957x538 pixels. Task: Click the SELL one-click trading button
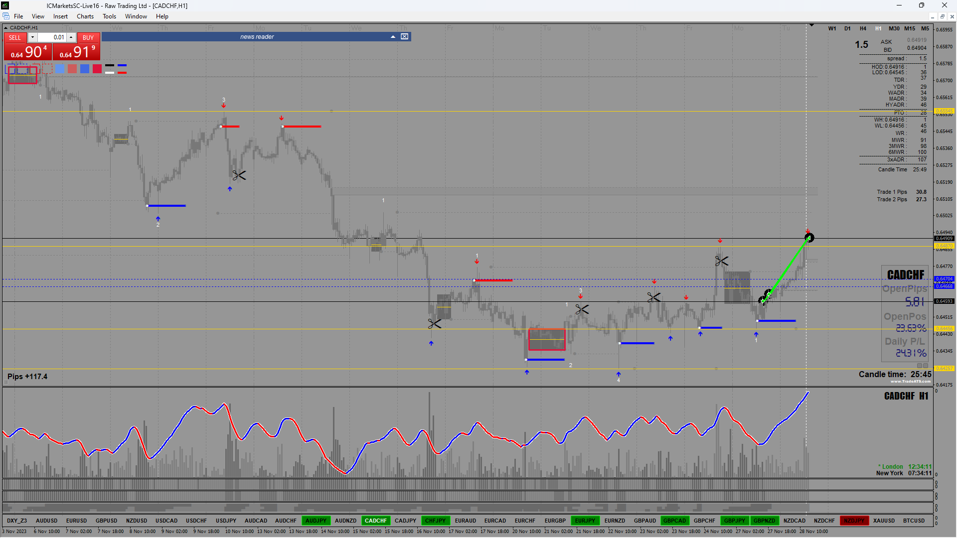[x=15, y=37]
